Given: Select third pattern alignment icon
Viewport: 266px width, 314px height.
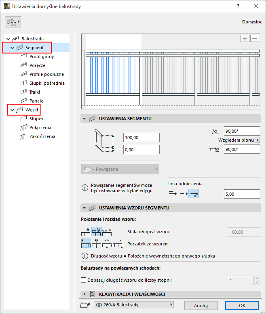Looking at the screenshot, I should [107, 243].
